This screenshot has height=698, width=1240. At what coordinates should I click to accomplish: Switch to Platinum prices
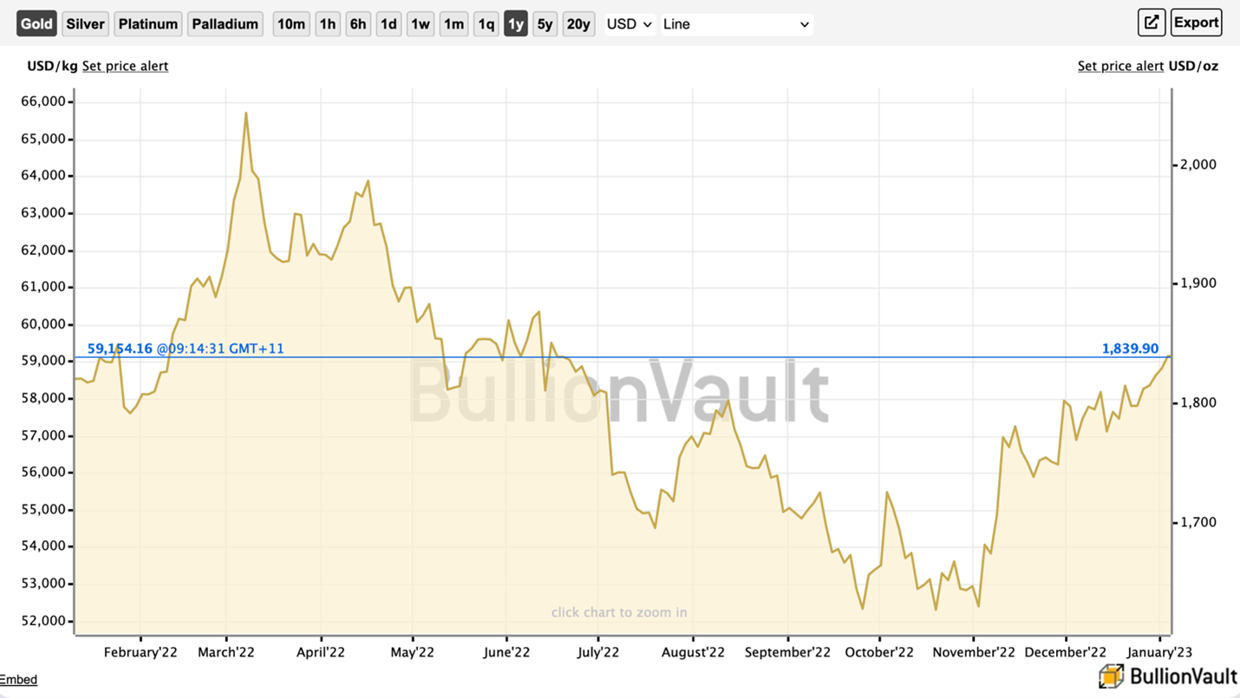pos(148,23)
